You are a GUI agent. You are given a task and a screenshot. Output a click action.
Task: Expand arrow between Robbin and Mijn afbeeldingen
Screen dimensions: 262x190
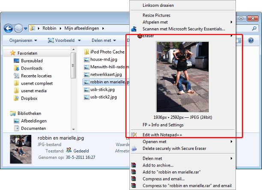click(x=60, y=29)
